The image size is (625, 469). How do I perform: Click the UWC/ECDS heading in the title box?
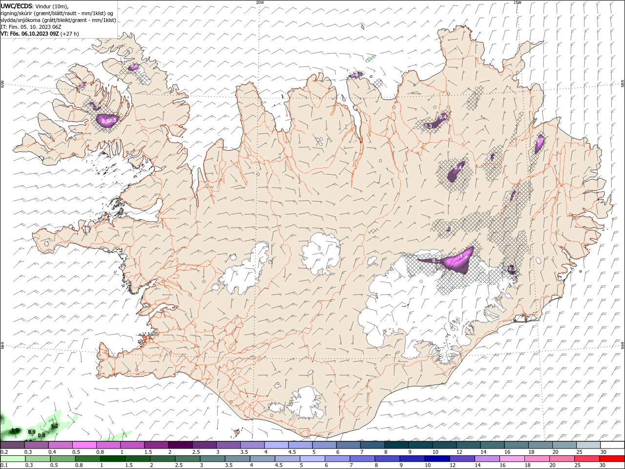point(16,6)
